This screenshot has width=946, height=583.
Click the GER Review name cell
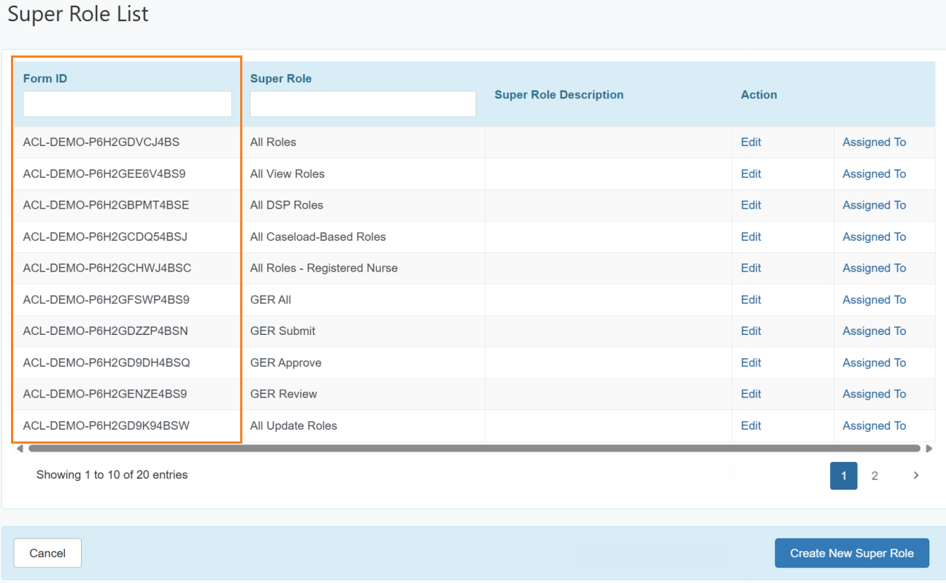(284, 394)
